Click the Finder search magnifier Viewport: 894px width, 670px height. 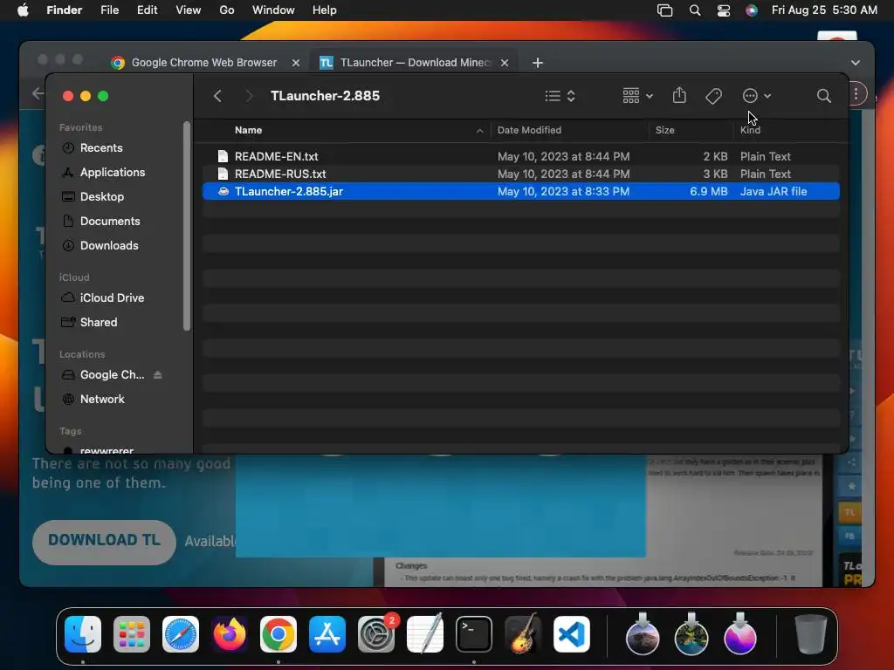[823, 96]
